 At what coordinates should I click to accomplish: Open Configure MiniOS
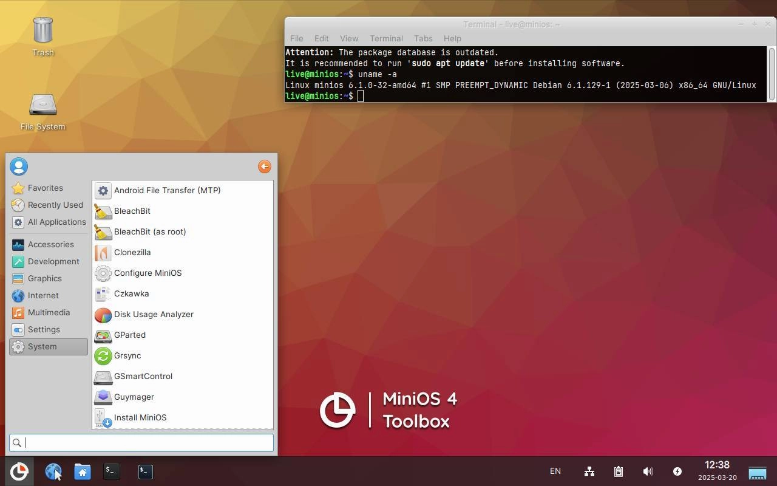pos(183,273)
